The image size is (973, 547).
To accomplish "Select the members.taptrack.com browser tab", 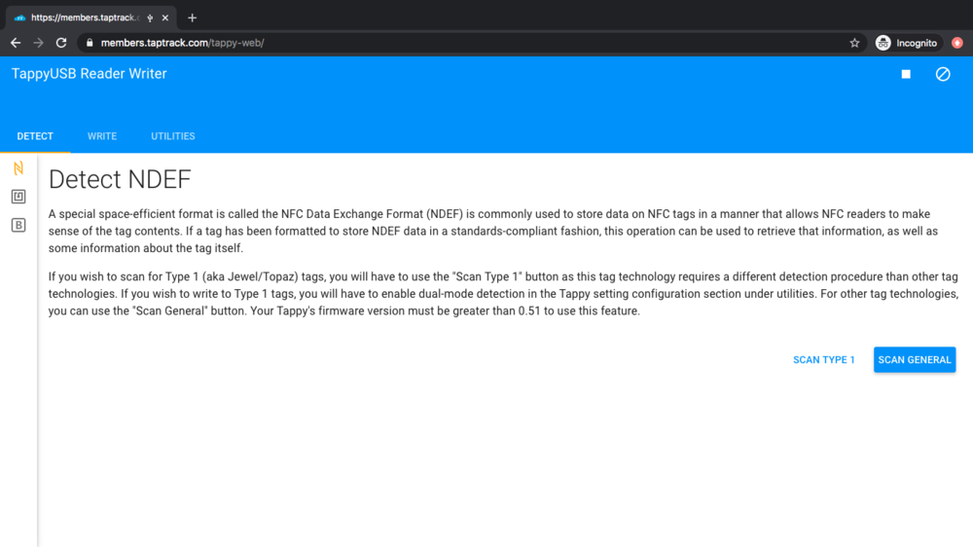I will (91, 18).
